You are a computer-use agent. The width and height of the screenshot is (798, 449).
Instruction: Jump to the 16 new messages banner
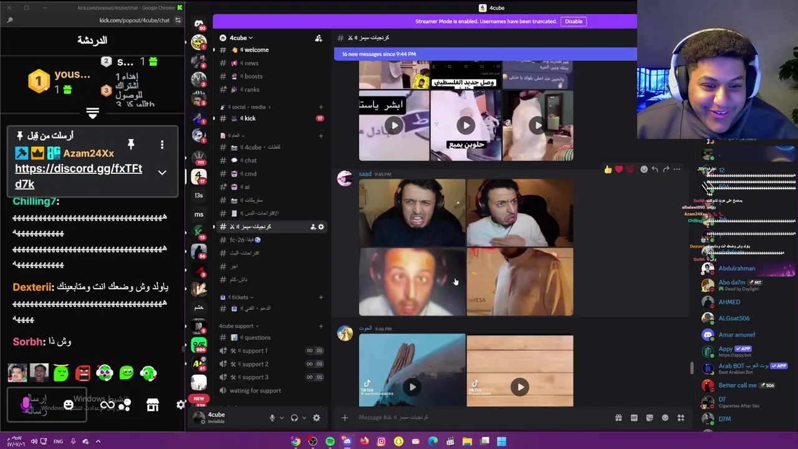point(485,54)
